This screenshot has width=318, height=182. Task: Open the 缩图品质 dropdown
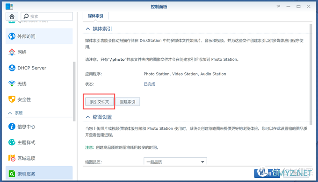click(175, 162)
